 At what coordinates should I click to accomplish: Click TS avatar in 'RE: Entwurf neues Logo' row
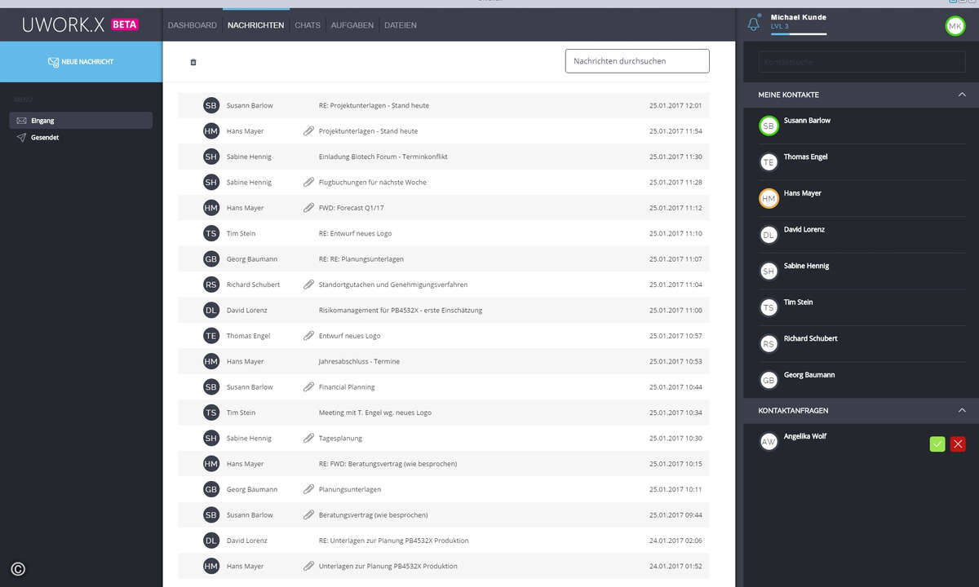(211, 233)
